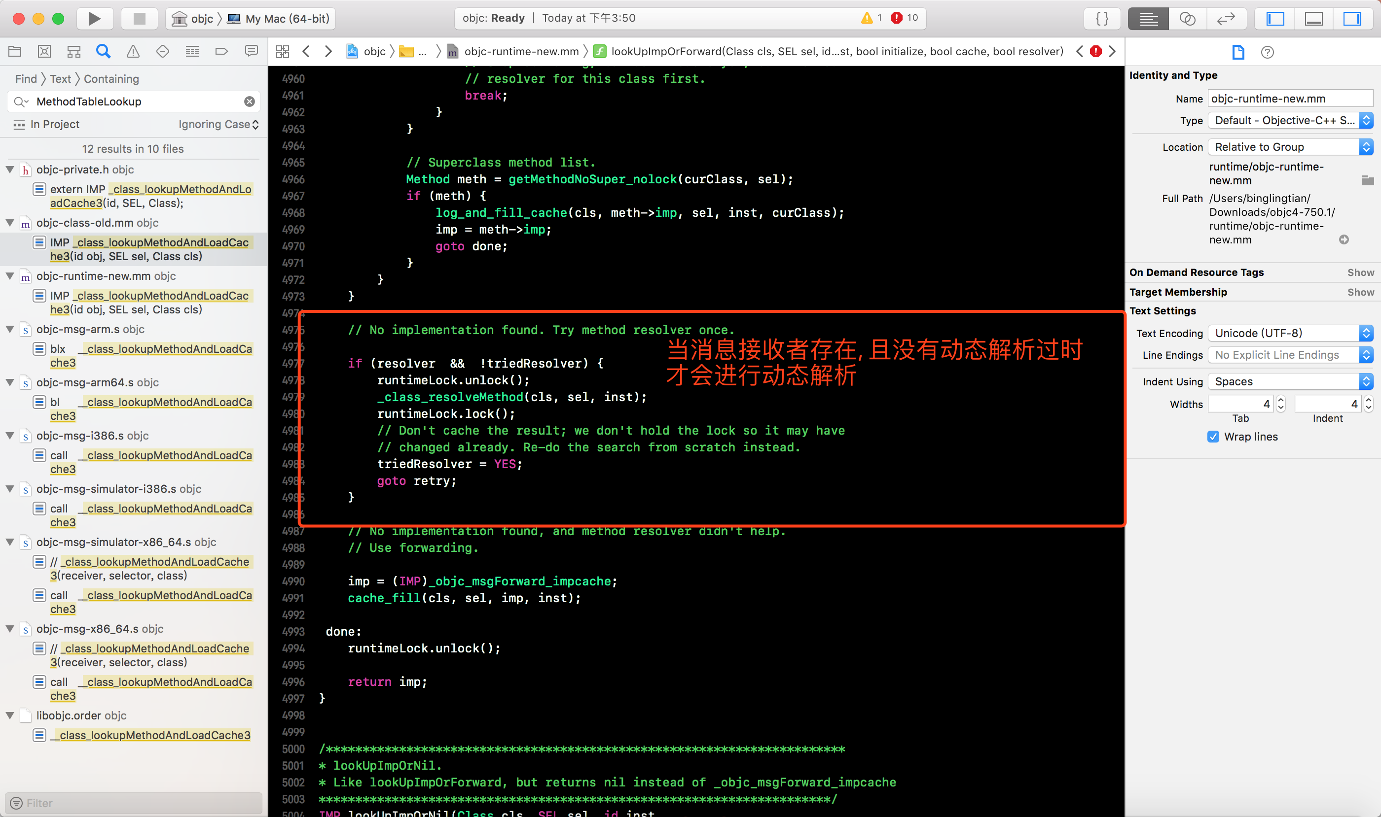This screenshot has width=1381, height=817.
Task: Open the Text Encoding dropdown
Action: point(1290,333)
